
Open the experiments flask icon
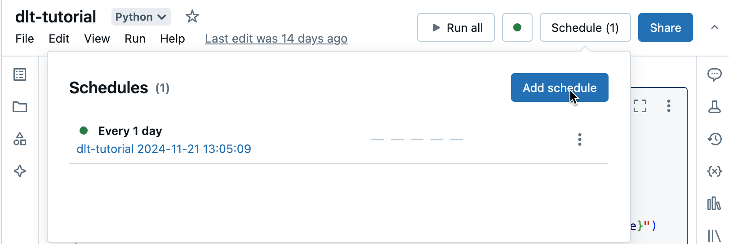pos(714,107)
